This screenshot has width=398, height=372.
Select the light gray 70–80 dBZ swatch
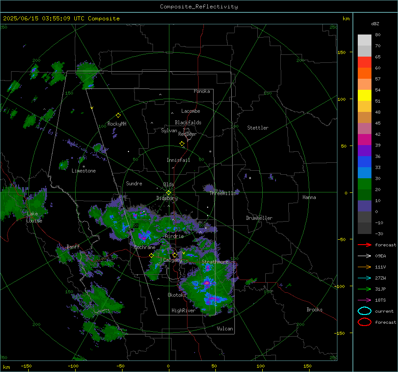point(364,40)
